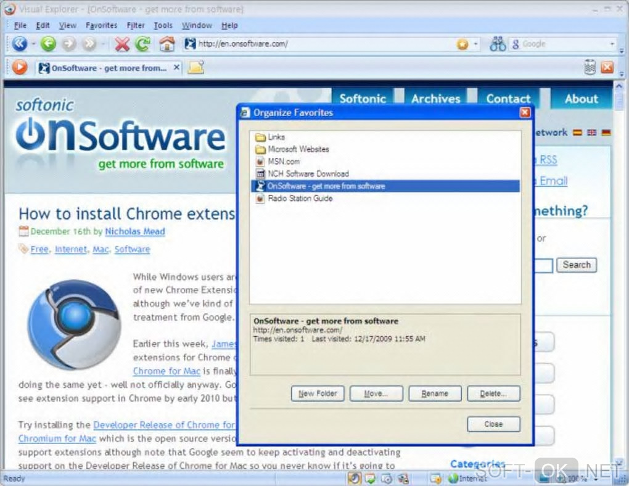Open the Help menu
The height and width of the screenshot is (486, 629).
click(x=229, y=25)
